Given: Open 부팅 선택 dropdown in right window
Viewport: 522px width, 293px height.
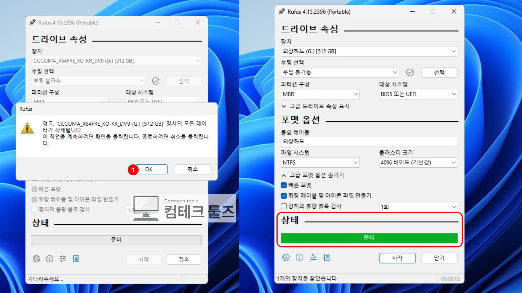Looking at the screenshot, I should [x=340, y=72].
